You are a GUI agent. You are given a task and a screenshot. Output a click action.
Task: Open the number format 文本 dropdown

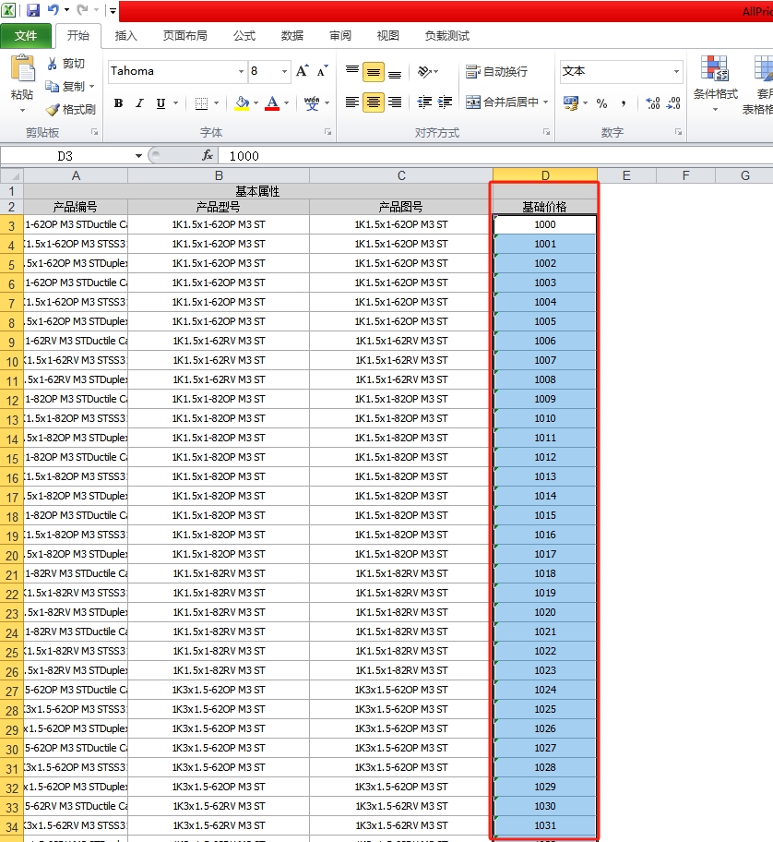pyautogui.click(x=676, y=71)
